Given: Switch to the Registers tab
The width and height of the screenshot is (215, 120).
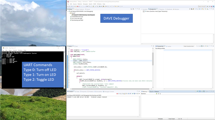Looking at the screenshot, I should (161, 9).
